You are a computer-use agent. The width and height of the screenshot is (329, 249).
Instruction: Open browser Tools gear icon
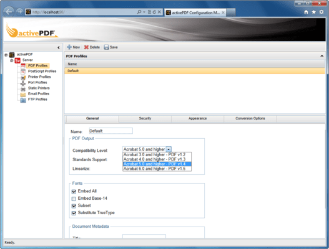coord(322,12)
